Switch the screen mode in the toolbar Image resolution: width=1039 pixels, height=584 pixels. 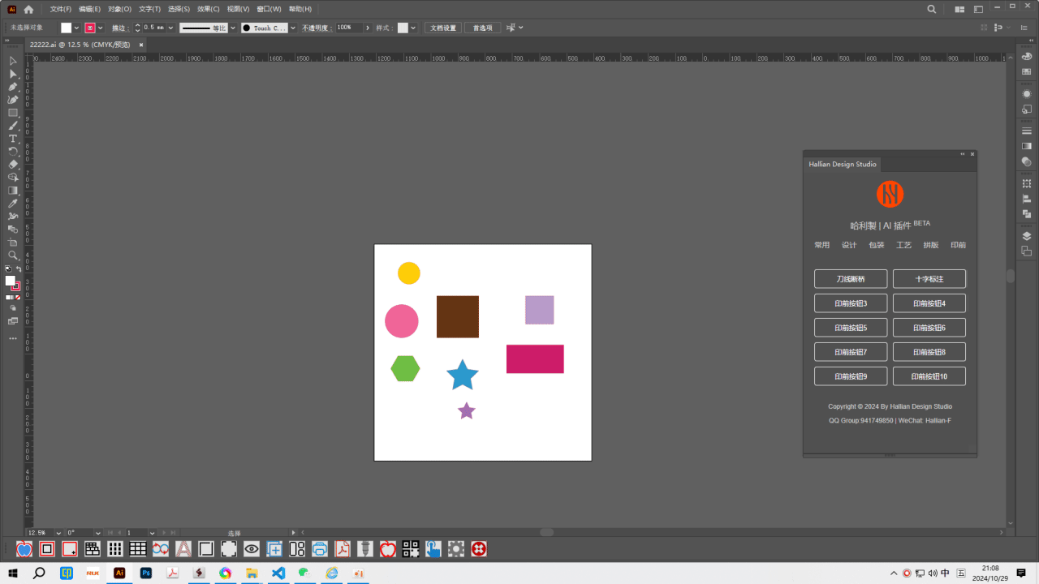click(13, 321)
